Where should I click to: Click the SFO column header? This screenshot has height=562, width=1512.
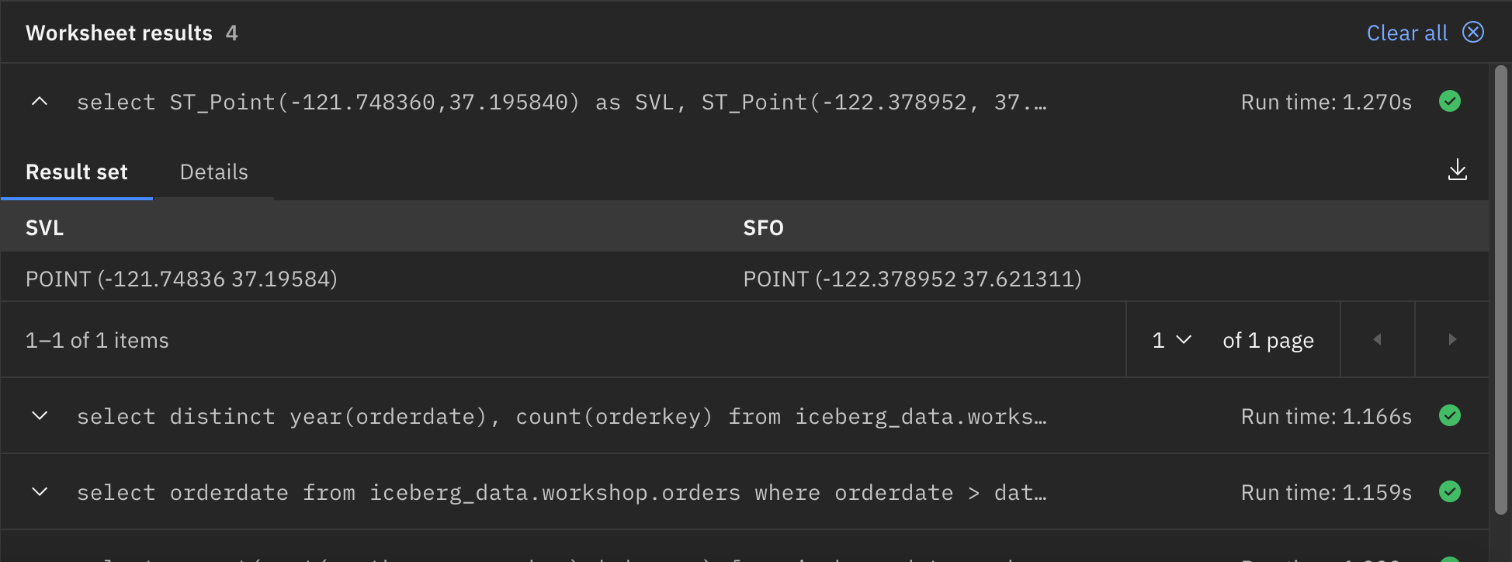pos(763,227)
